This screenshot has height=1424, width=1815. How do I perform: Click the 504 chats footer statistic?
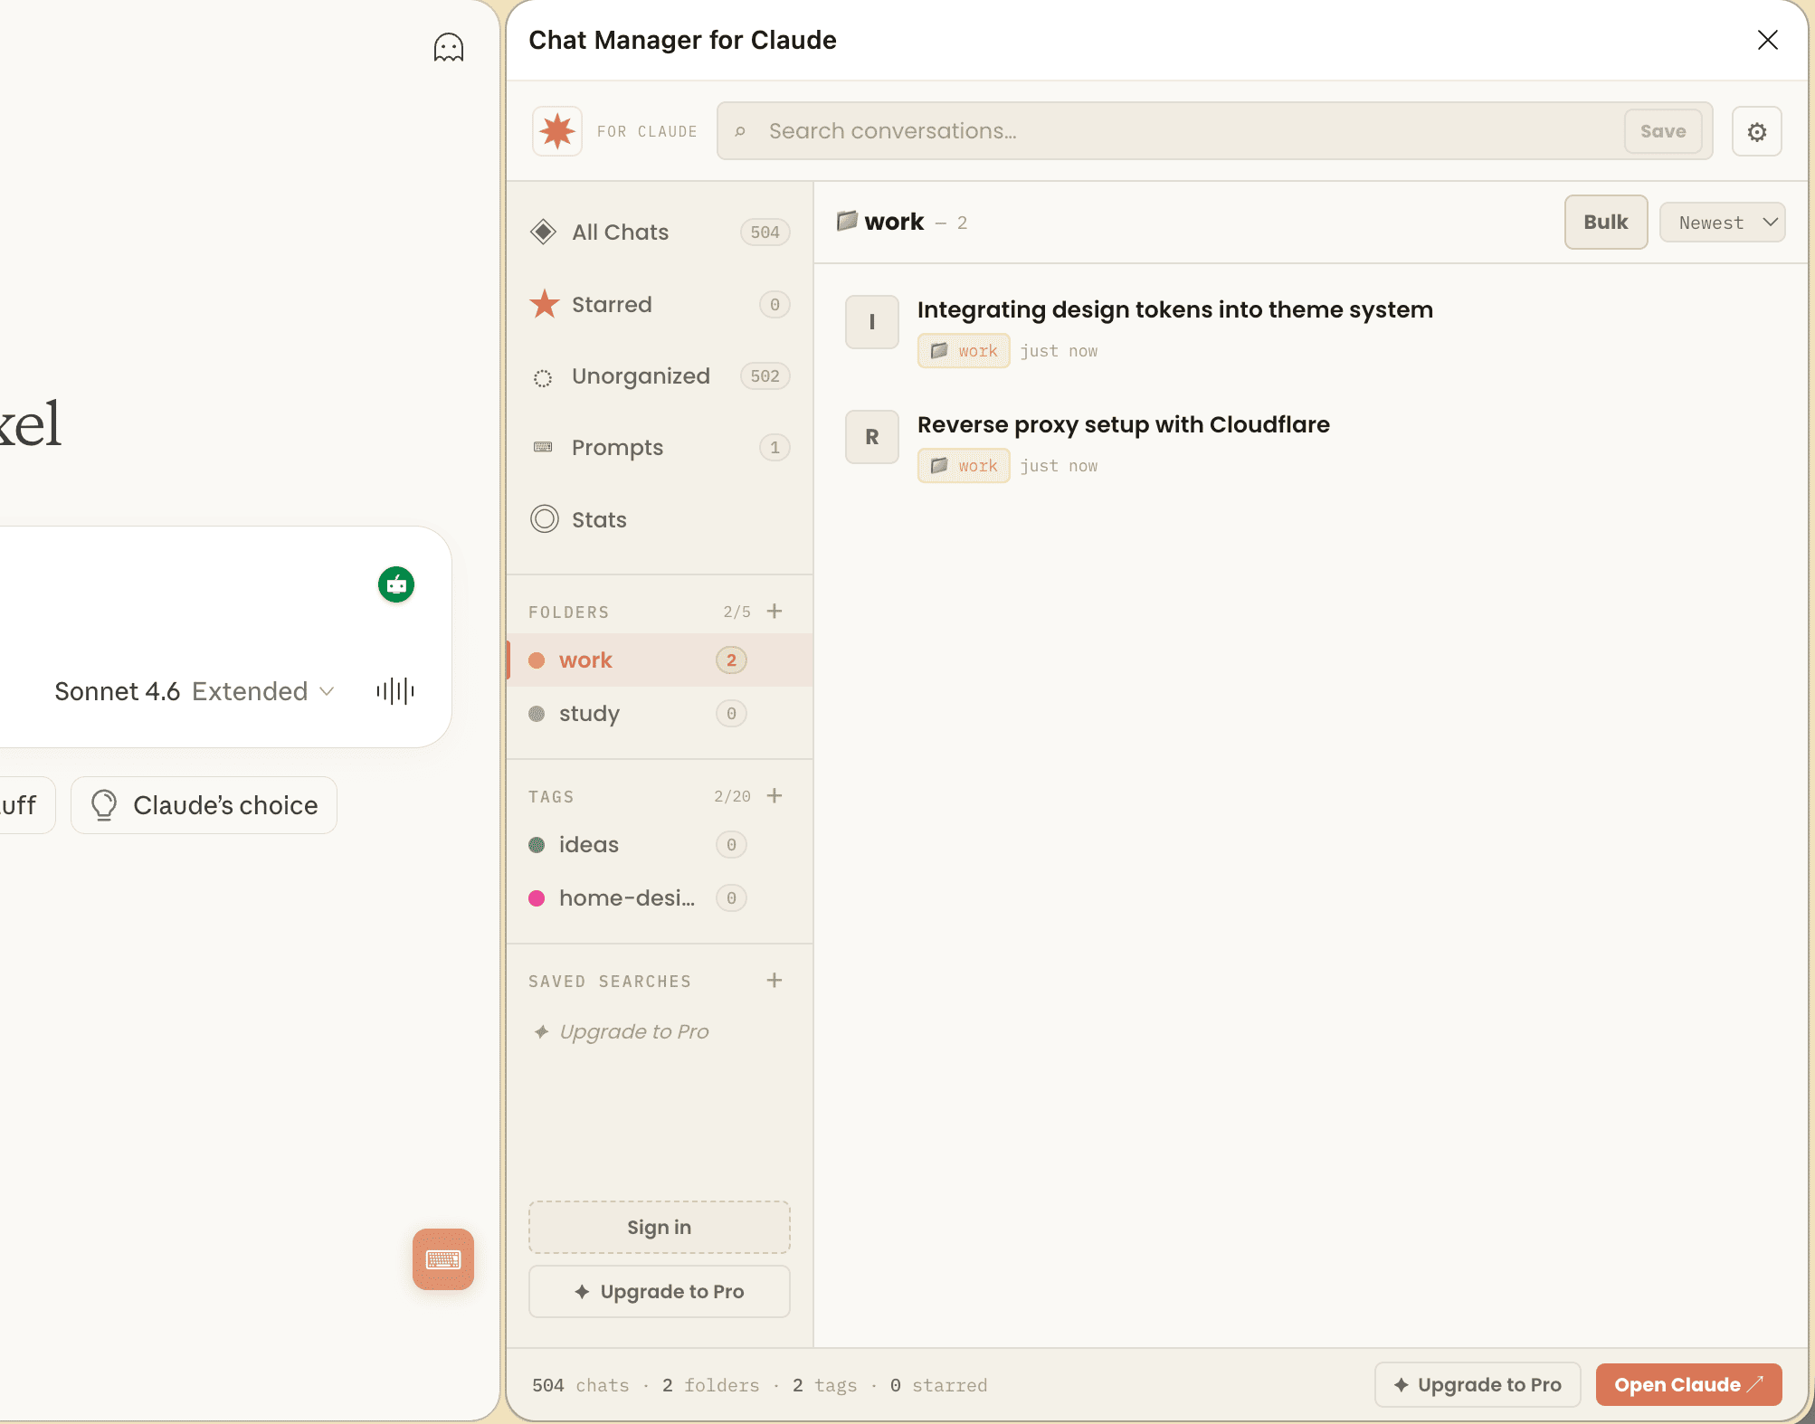[x=580, y=1386]
